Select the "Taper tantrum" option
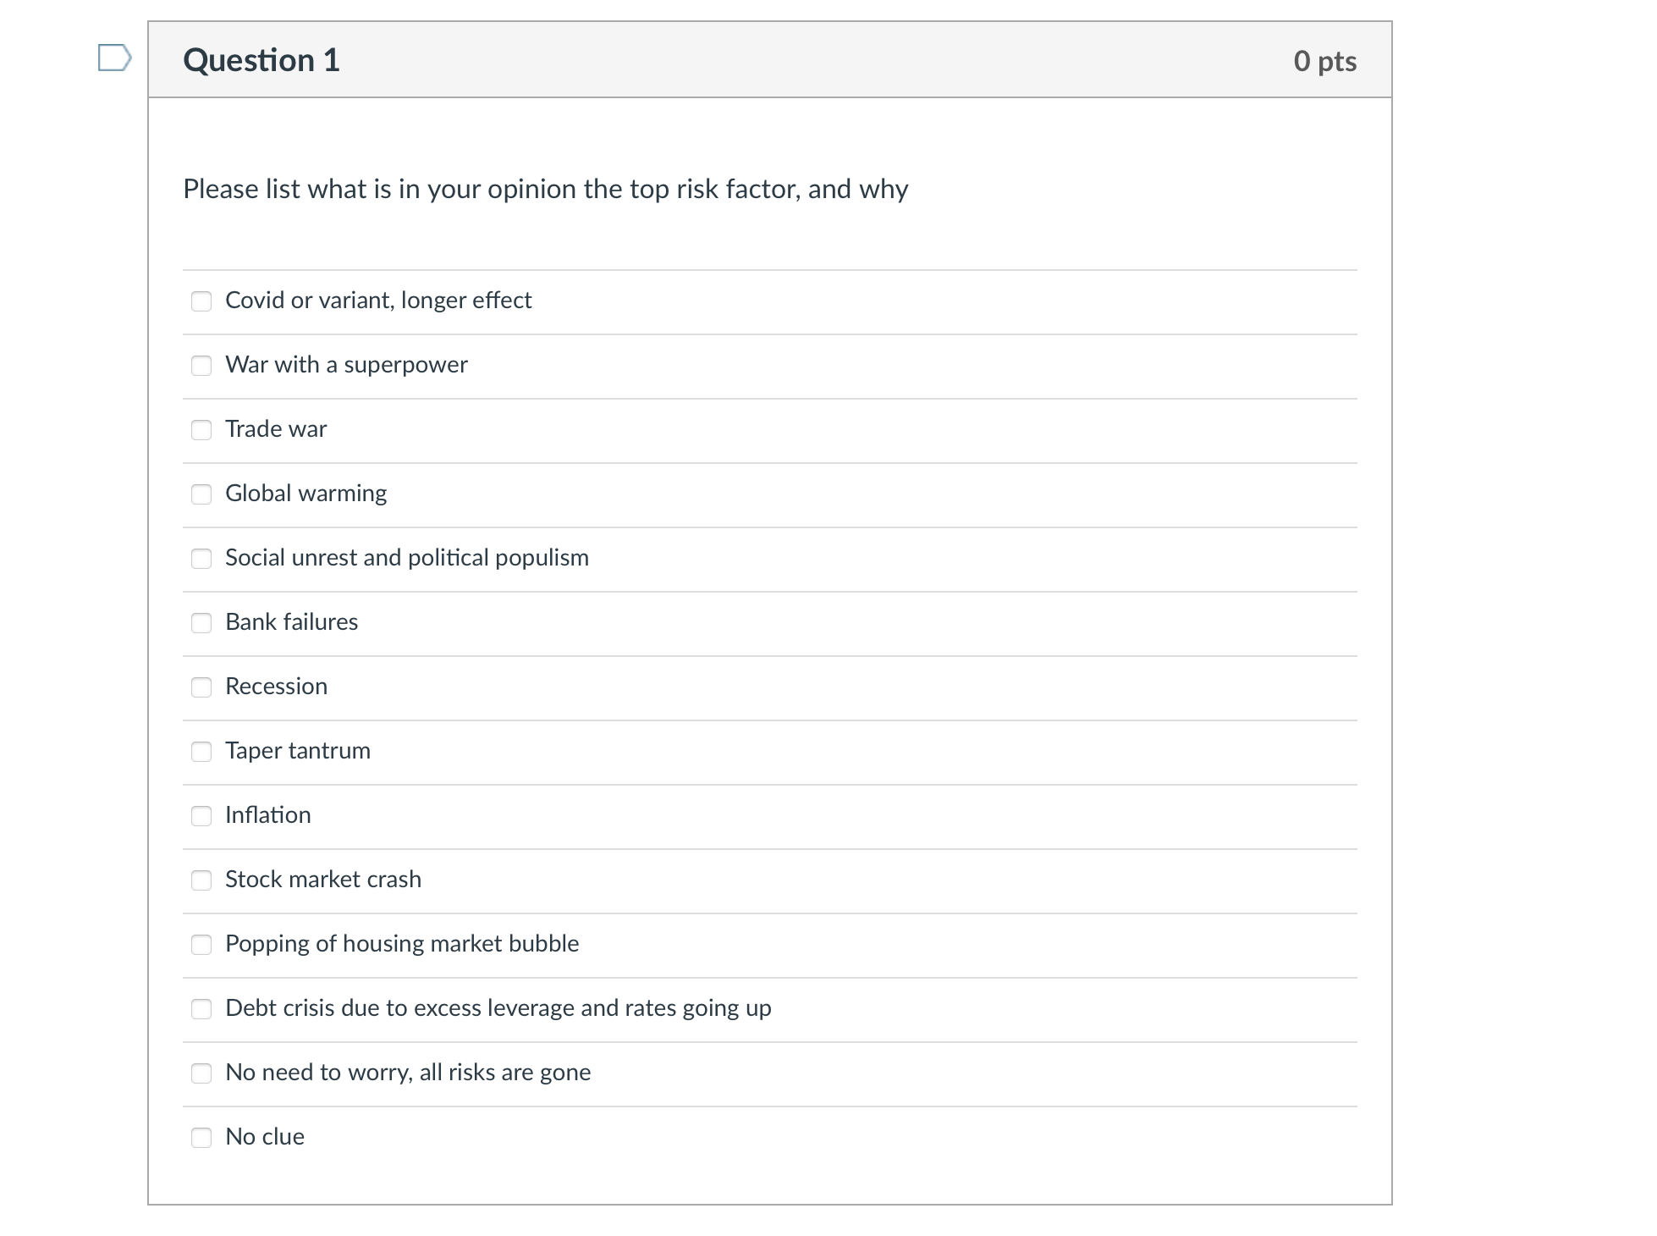This screenshot has width=1657, height=1236. (201, 752)
